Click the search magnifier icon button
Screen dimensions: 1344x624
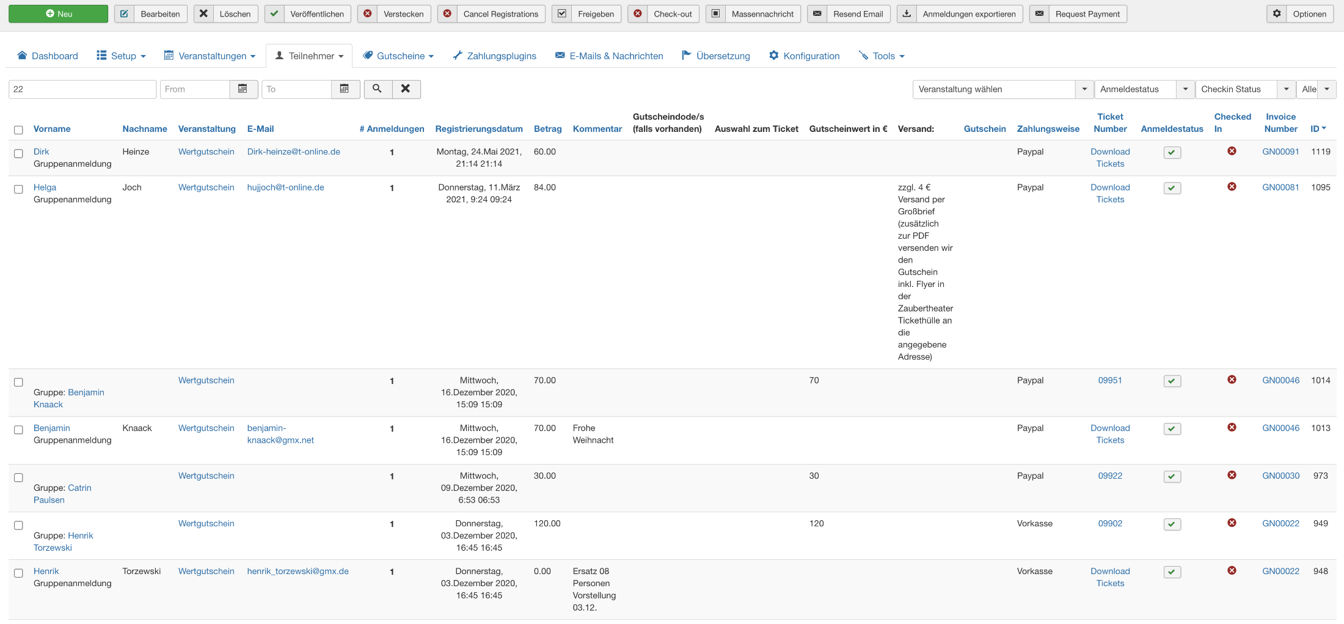pos(378,89)
